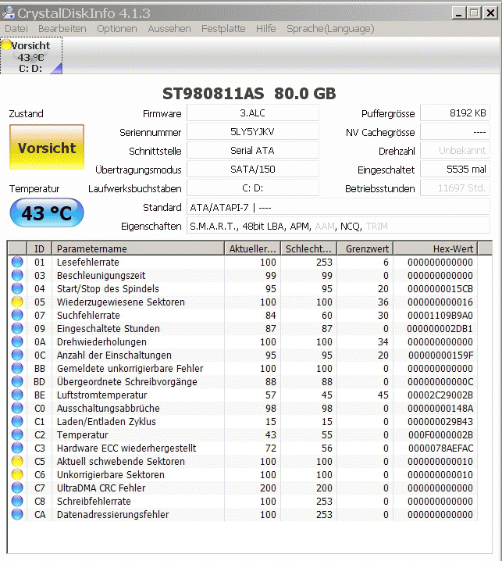Click the blue status dot for Datenadressierungsfehler
Screen dimensions: 502x561
(x=17, y=514)
